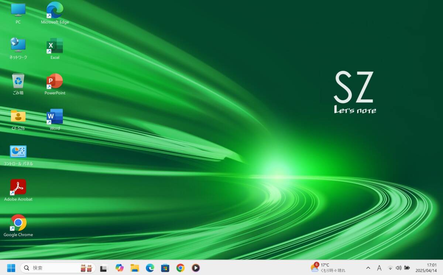Select the PowerPoint desktop shortcut
Image resolution: width=443 pixels, height=275 pixels.
[x=55, y=81]
